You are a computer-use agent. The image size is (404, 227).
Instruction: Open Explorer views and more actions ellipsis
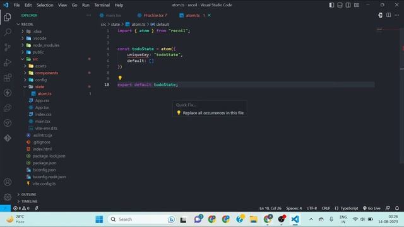[88, 15]
